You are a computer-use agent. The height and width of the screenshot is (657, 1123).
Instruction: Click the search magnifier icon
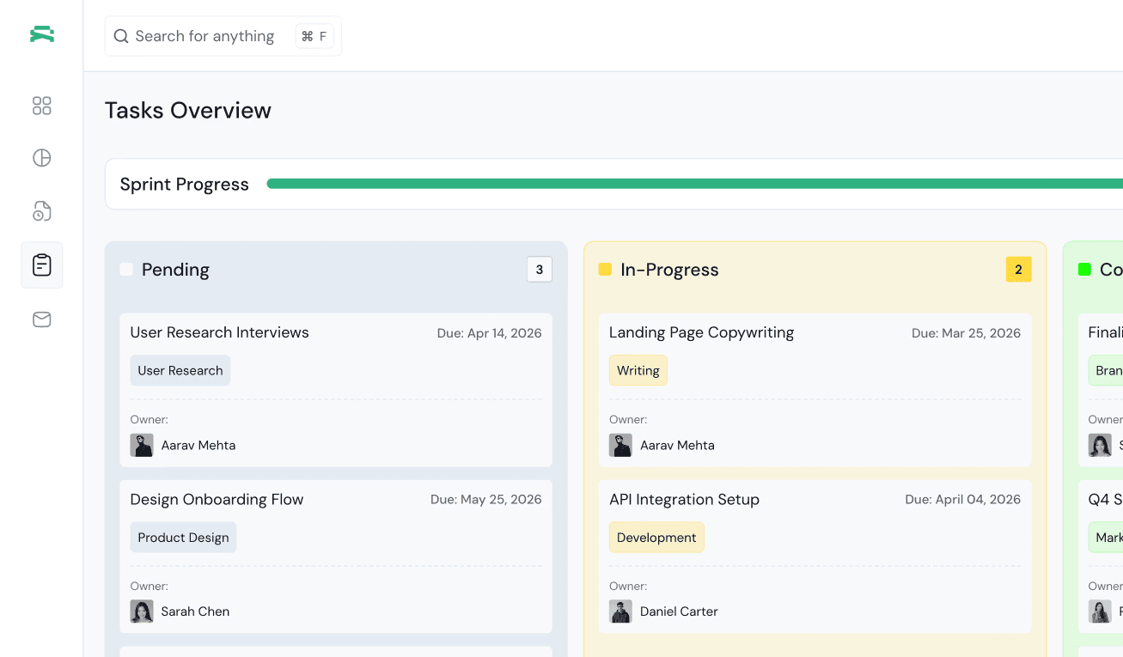[x=121, y=36]
